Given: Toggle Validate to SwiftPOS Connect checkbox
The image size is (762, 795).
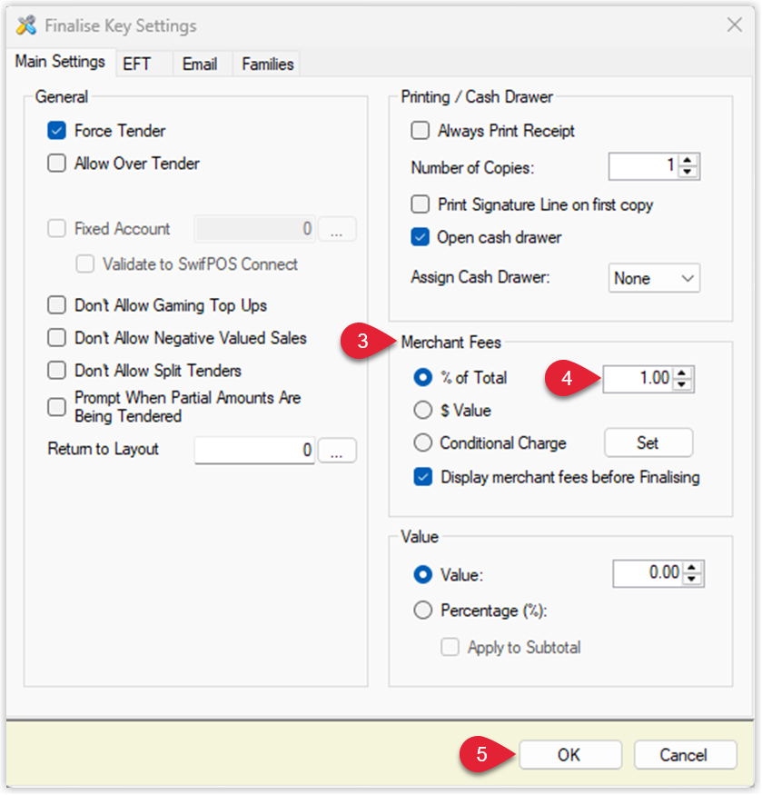Looking at the screenshot, I should 85,263.
